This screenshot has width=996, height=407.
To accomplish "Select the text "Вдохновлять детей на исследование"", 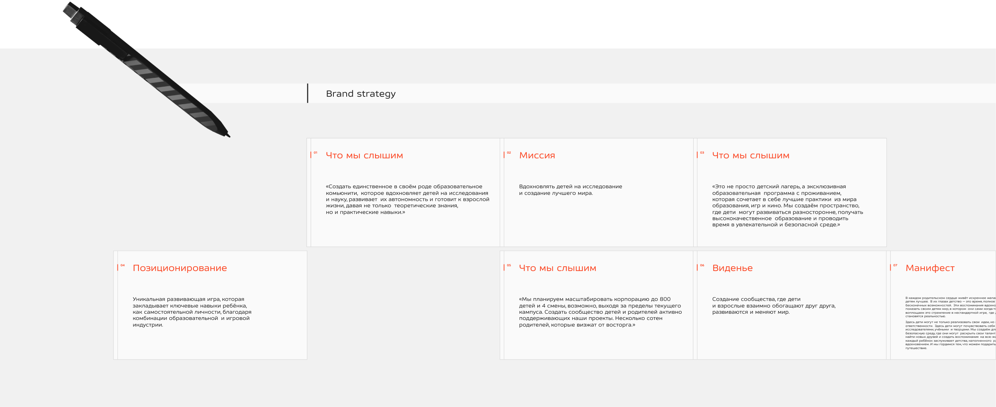I will point(570,187).
